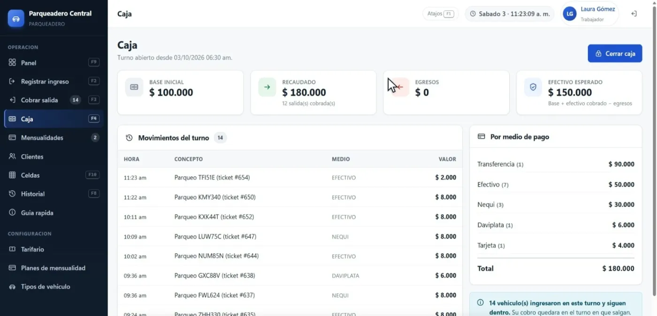Navigate to Clientes
This screenshot has height=316, width=657.
(x=53, y=157)
